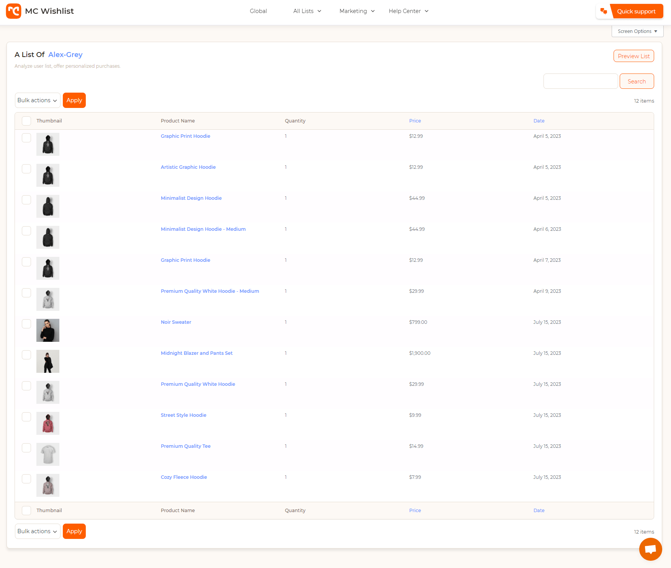Select the Street Style Hoodie red thumbnail

click(x=48, y=423)
